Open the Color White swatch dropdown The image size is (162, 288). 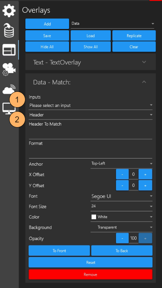(x=121, y=217)
